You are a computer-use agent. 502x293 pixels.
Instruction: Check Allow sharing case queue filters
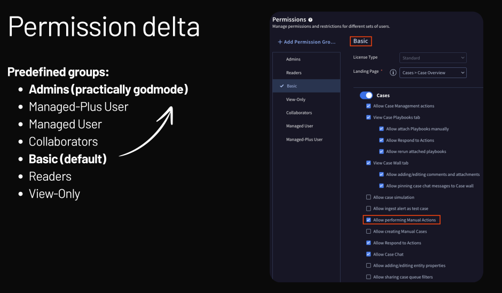[x=368, y=277]
